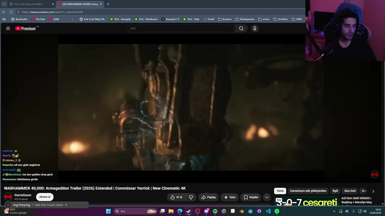Image resolution: width=385 pixels, height=216 pixels.
Task: Click the search magnifier button
Action: click(x=241, y=28)
